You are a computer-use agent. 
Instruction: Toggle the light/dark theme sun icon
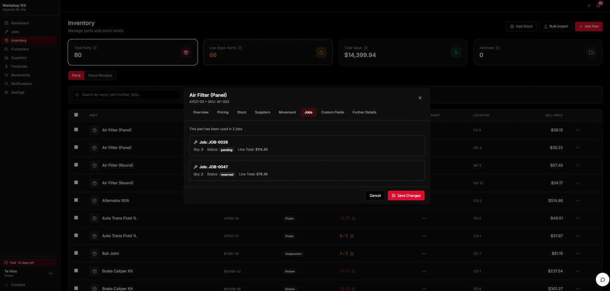(589, 5)
